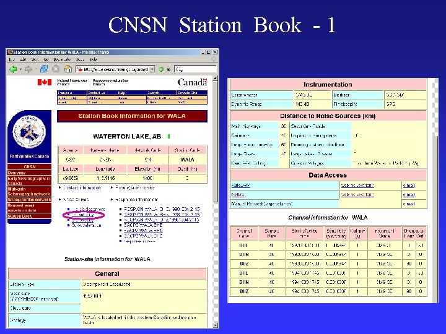Click the grey Forward arrow button

tap(28, 69)
